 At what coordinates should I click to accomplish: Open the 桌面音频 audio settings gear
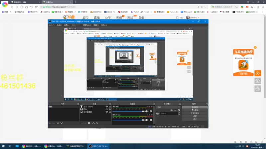151,111
